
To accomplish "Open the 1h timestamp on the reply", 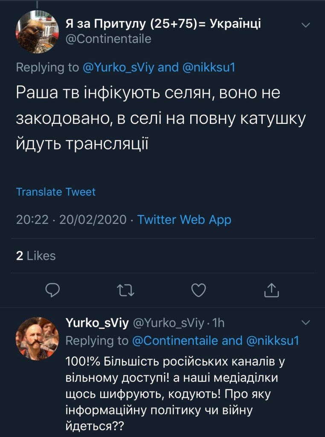I will coord(218,323).
